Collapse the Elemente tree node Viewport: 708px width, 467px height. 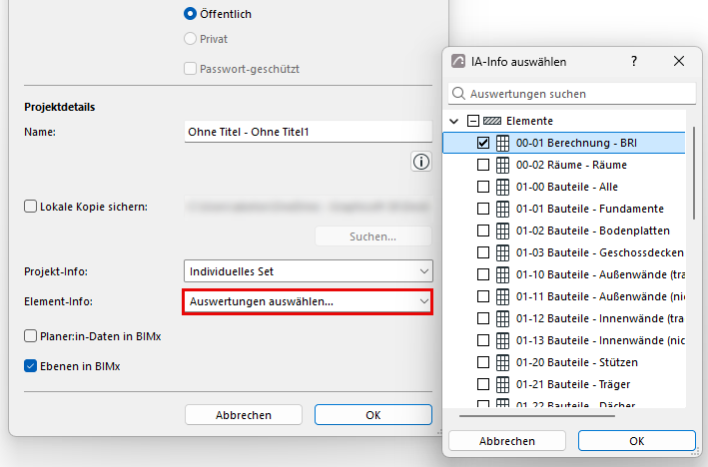coord(454,121)
